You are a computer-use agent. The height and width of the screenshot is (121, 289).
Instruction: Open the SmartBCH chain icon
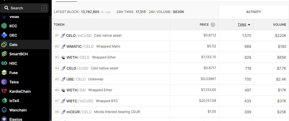(x=4, y=54)
